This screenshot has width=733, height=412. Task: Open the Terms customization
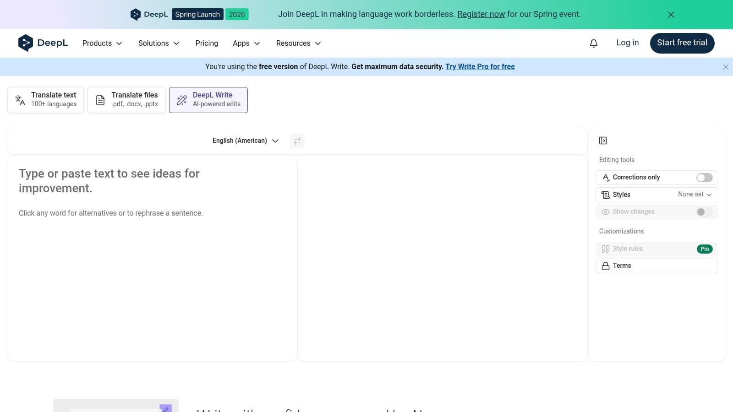point(657,266)
